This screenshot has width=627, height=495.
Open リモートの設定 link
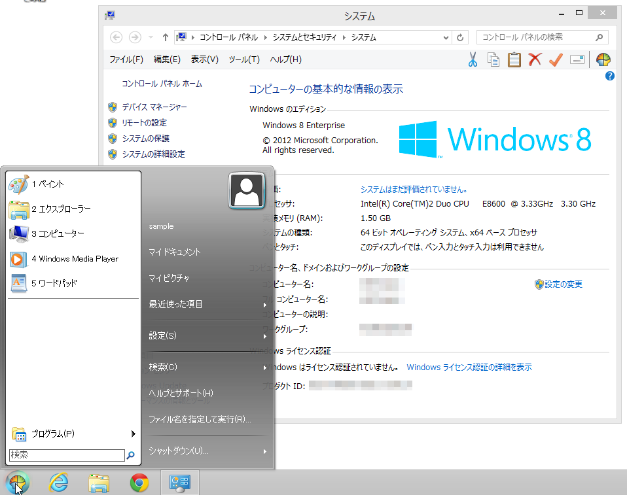coord(145,123)
